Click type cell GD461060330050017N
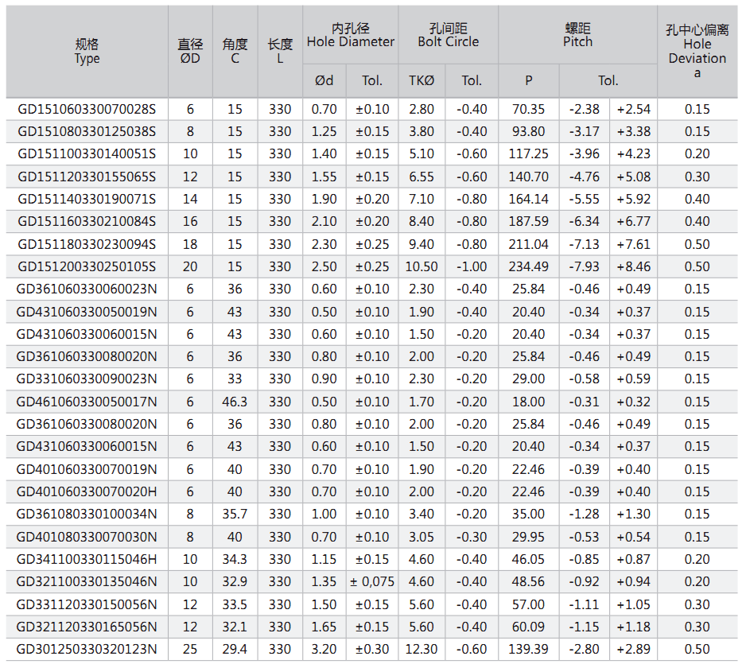The width and height of the screenshot is (746, 668). tap(87, 402)
